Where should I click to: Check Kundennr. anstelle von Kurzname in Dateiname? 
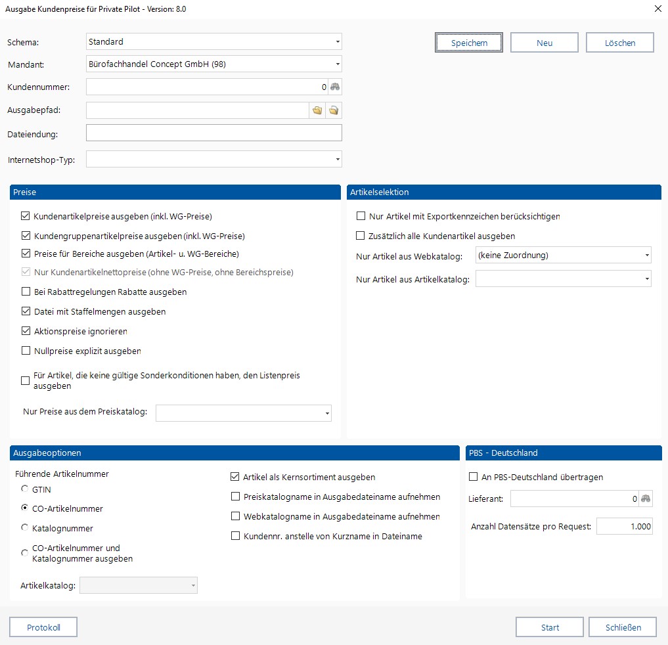[x=235, y=535]
